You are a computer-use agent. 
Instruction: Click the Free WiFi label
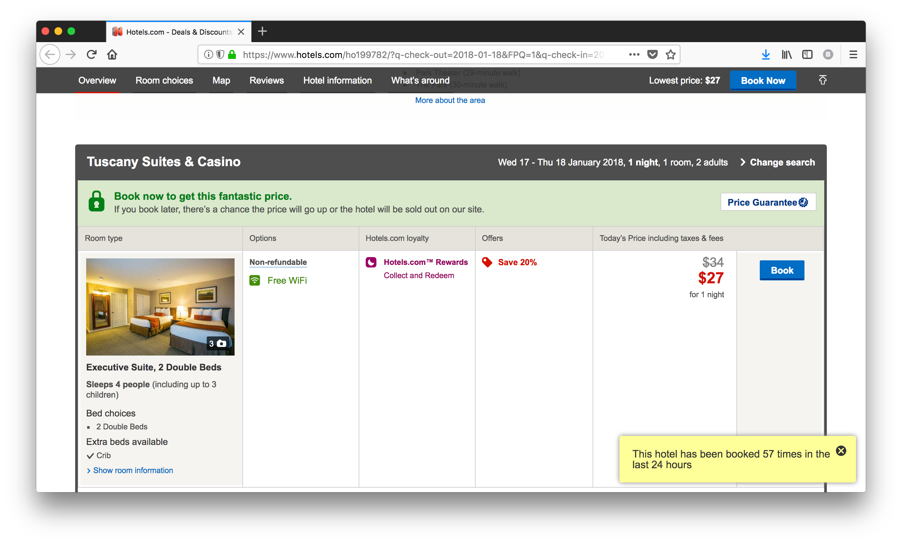point(287,280)
